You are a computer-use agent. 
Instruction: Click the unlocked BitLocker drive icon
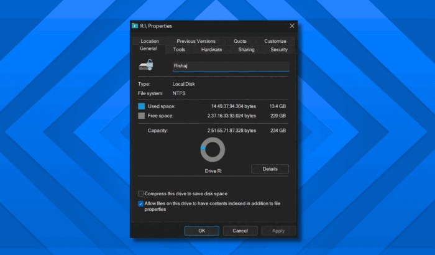146,65
